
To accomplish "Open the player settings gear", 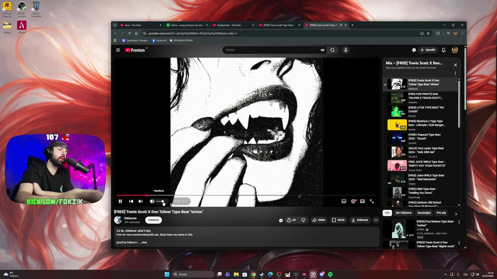I will (x=353, y=201).
